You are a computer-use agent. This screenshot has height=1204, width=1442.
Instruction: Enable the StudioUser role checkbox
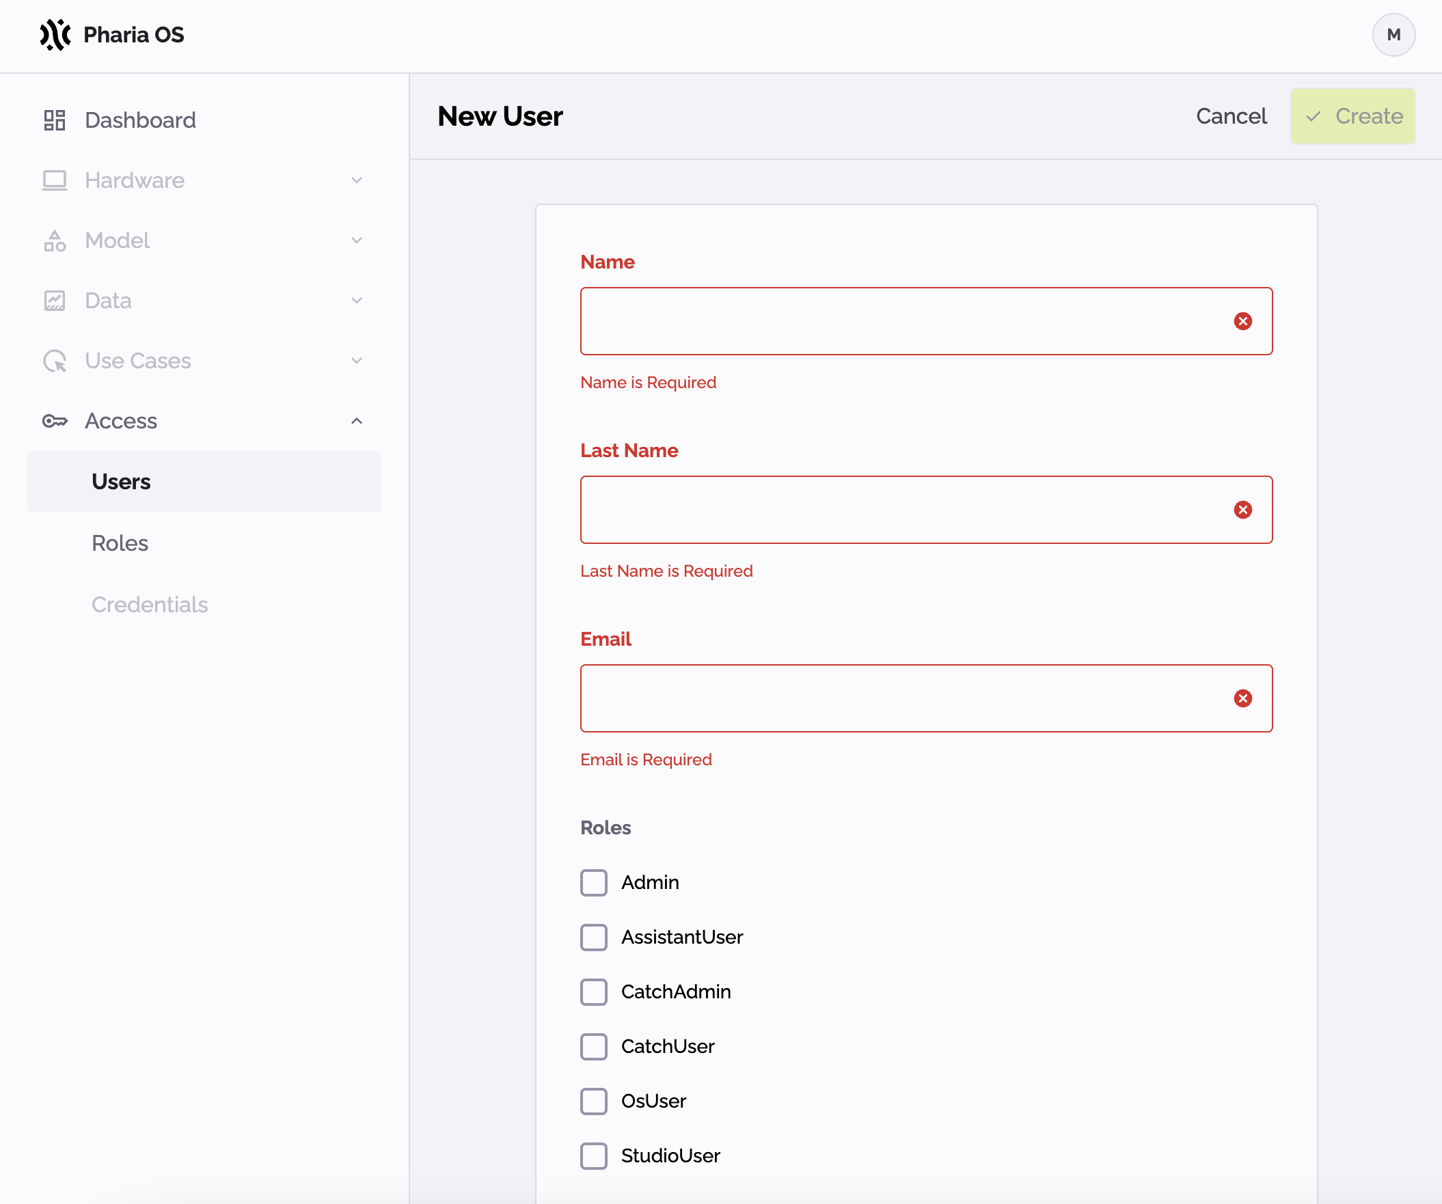pyautogui.click(x=594, y=1155)
